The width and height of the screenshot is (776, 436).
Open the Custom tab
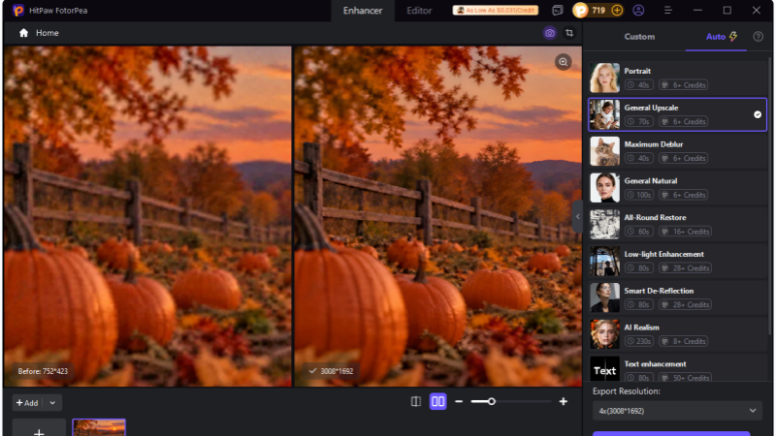[x=639, y=37]
